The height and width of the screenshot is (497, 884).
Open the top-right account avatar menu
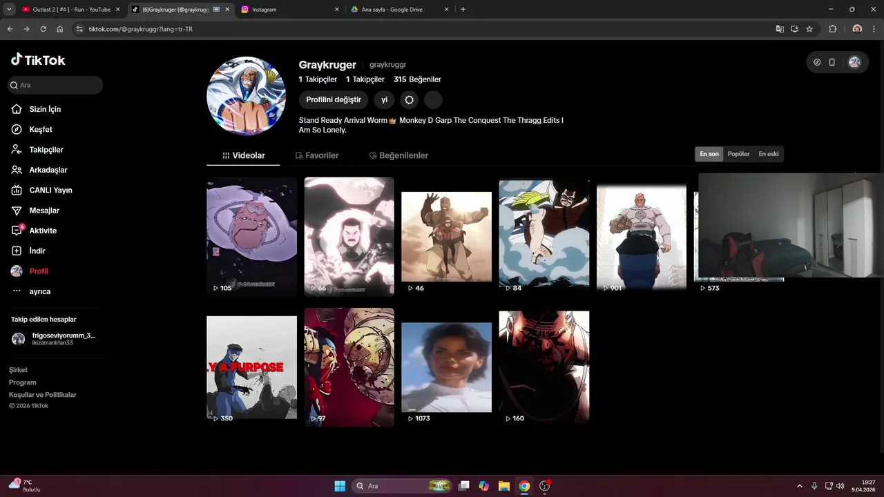(854, 62)
